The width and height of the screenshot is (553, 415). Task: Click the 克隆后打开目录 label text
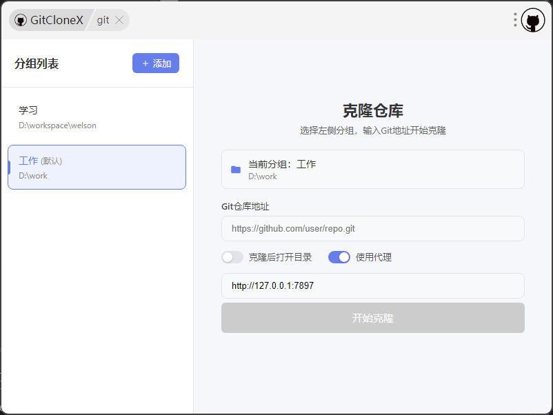(x=280, y=257)
